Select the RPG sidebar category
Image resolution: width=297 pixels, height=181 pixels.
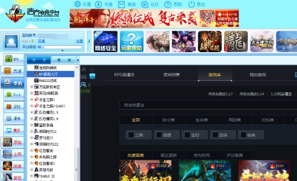14,59
